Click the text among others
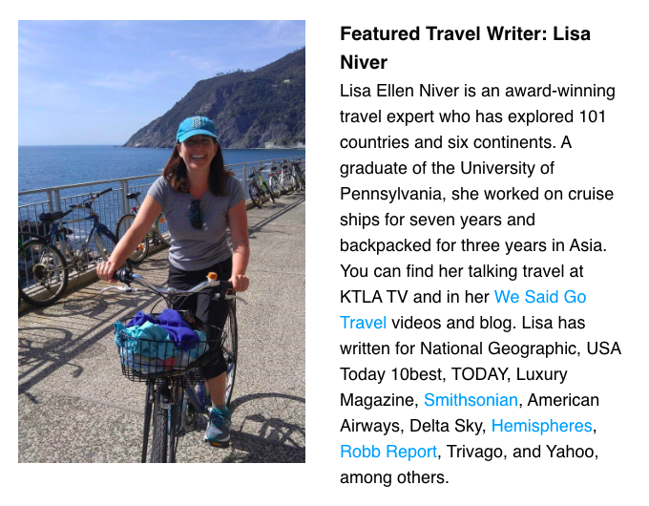649x506 pixels. coord(394,478)
